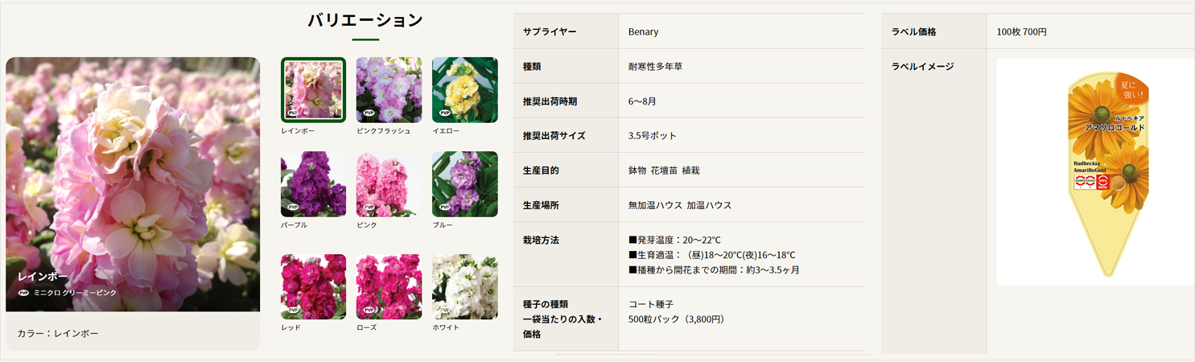1195x362 pixels.
Task: Click the 夏に強い! badge on label image
Action: pyautogui.click(x=1132, y=89)
